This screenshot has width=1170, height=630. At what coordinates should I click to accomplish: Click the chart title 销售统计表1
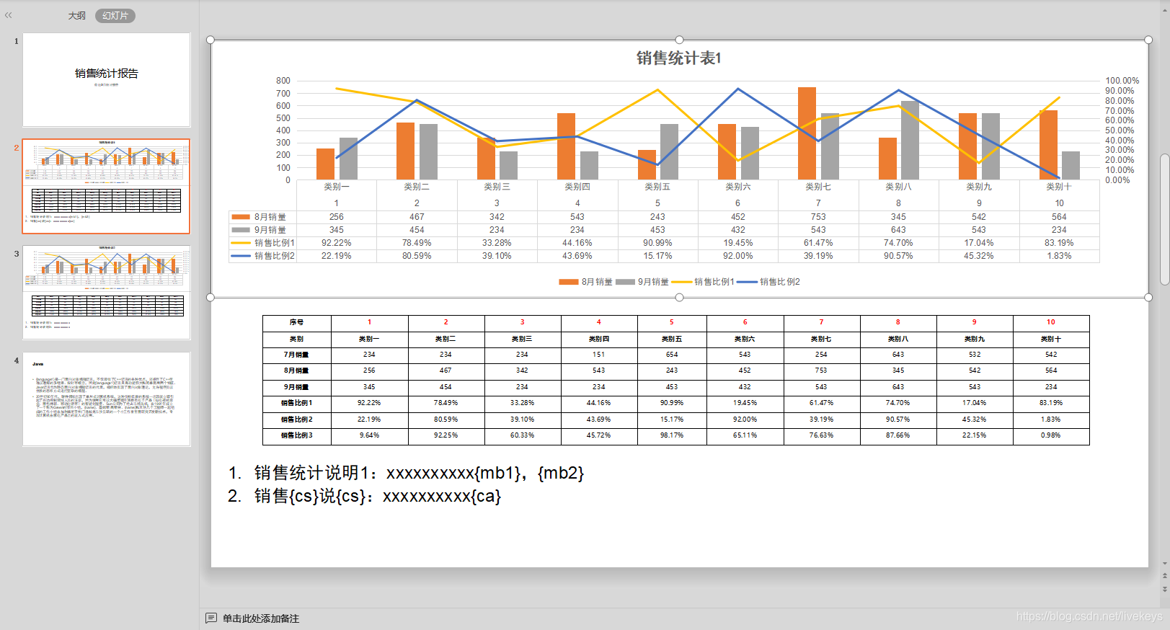(x=678, y=58)
